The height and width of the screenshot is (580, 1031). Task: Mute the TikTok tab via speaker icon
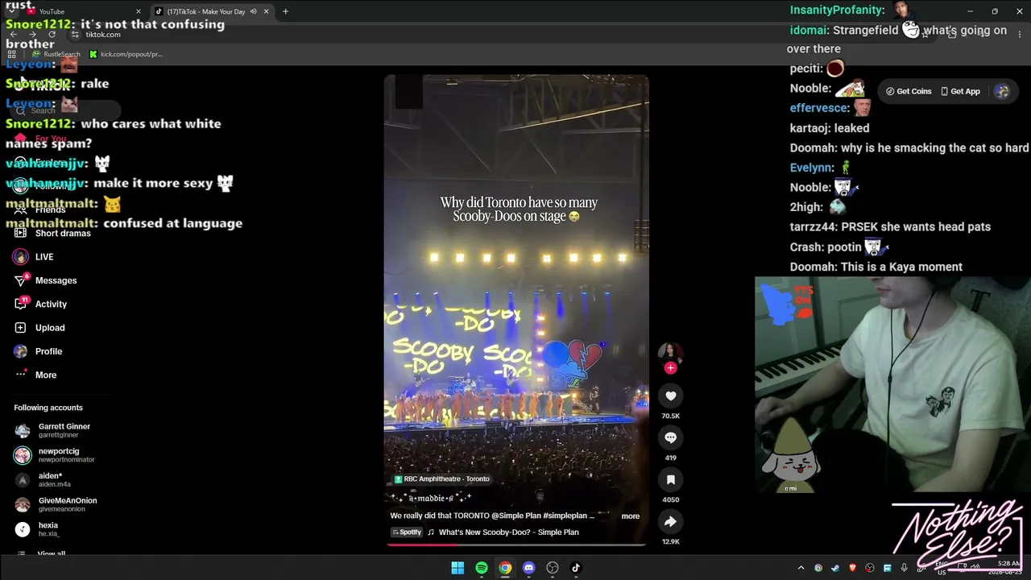254,11
